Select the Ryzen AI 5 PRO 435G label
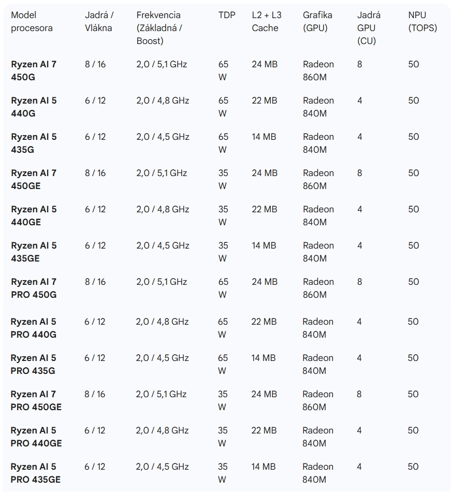 [34, 365]
